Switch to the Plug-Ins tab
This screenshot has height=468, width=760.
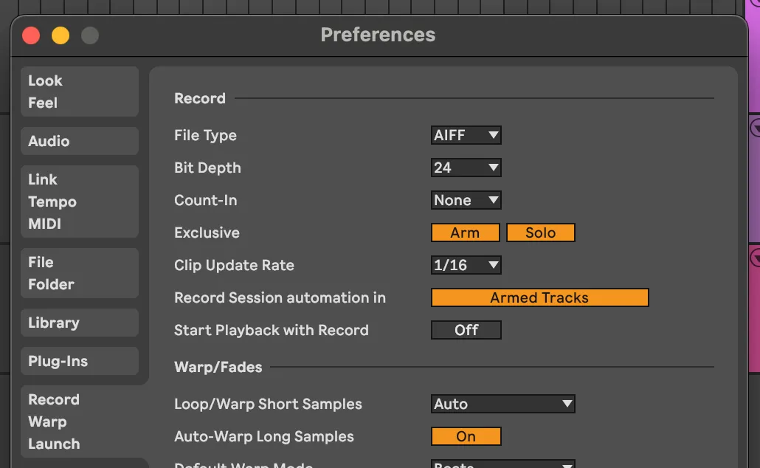[79, 361]
